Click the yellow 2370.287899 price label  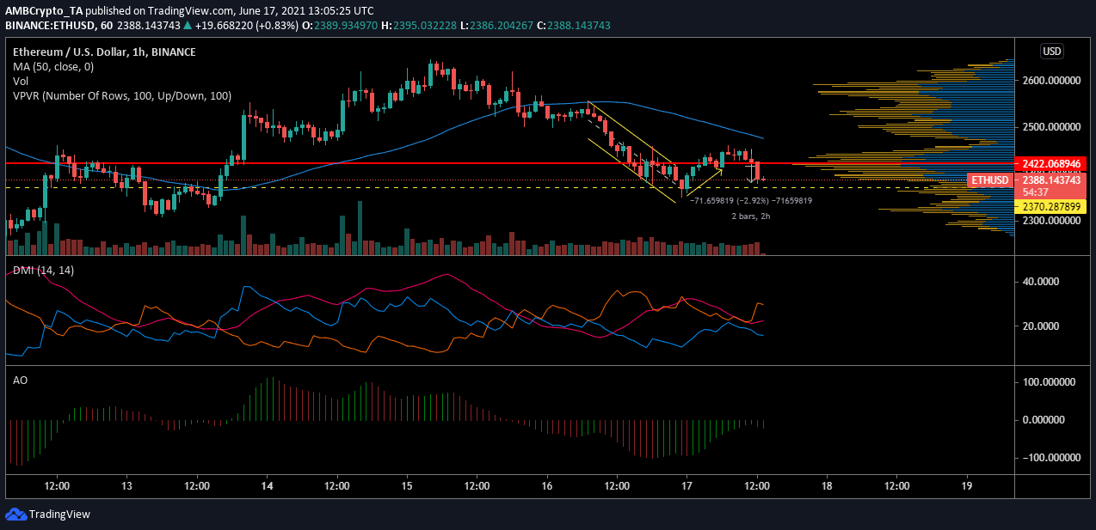click(x=1050, y=207)
